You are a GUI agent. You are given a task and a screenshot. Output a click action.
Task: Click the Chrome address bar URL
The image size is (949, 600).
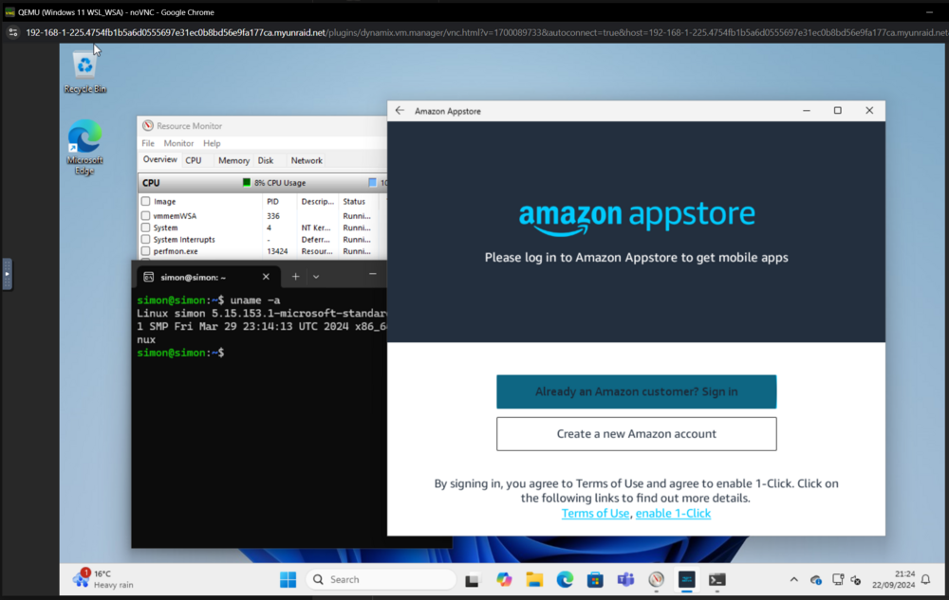[487, 32]
